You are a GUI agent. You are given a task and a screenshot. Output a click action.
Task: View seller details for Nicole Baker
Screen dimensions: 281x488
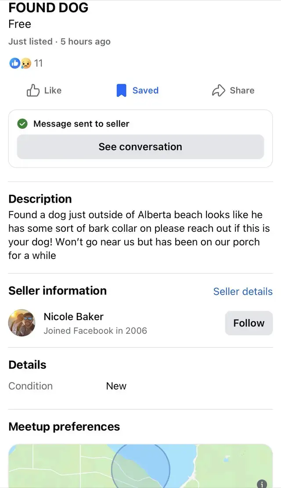[x=243, y=291]
